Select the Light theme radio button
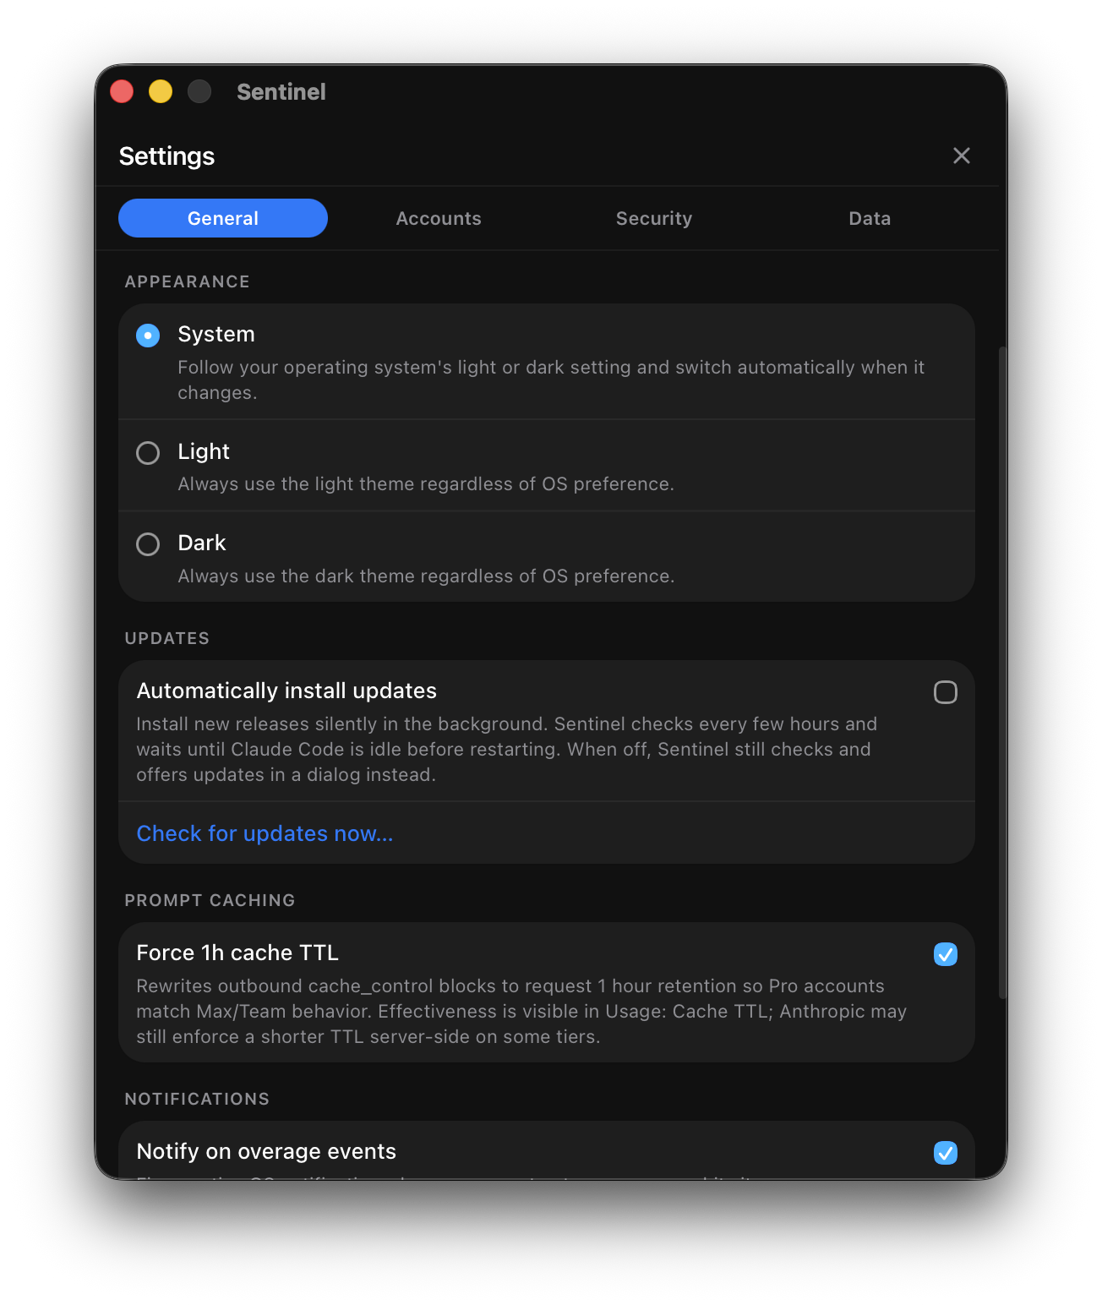Screen dimensions: 1102x1305 click(x=148, y=453)
